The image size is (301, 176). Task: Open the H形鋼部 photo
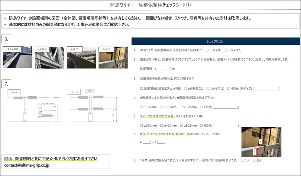point(49,57)
